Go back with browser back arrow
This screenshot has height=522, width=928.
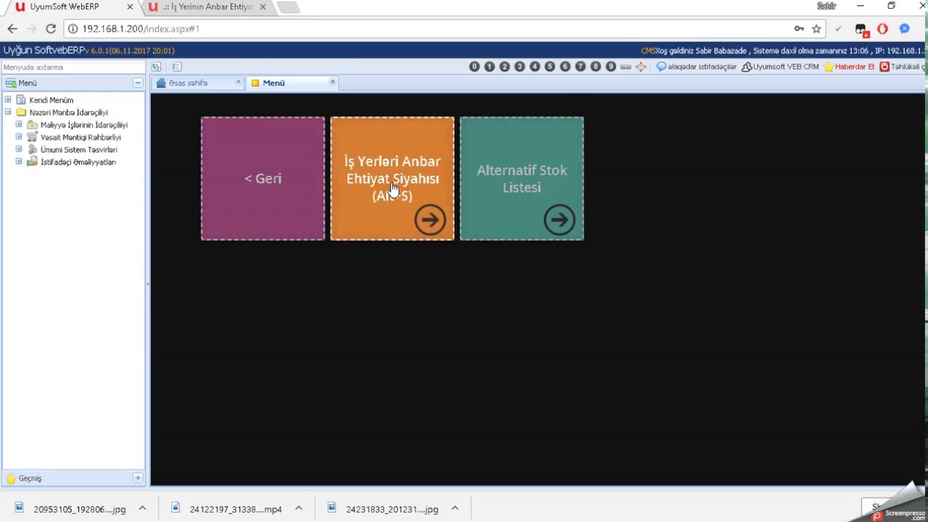(12, 28)
